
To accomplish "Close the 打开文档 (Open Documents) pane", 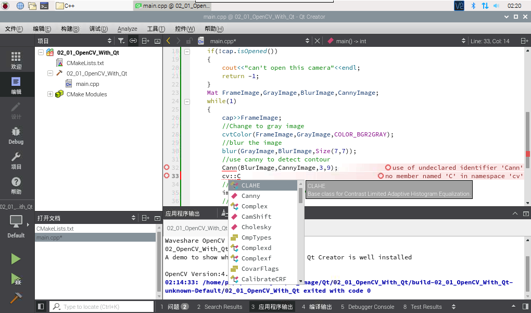I will [x=157, y=218].
